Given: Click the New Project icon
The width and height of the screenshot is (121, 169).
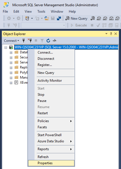Looking at the screenshot, I should [x=27, y=19].
